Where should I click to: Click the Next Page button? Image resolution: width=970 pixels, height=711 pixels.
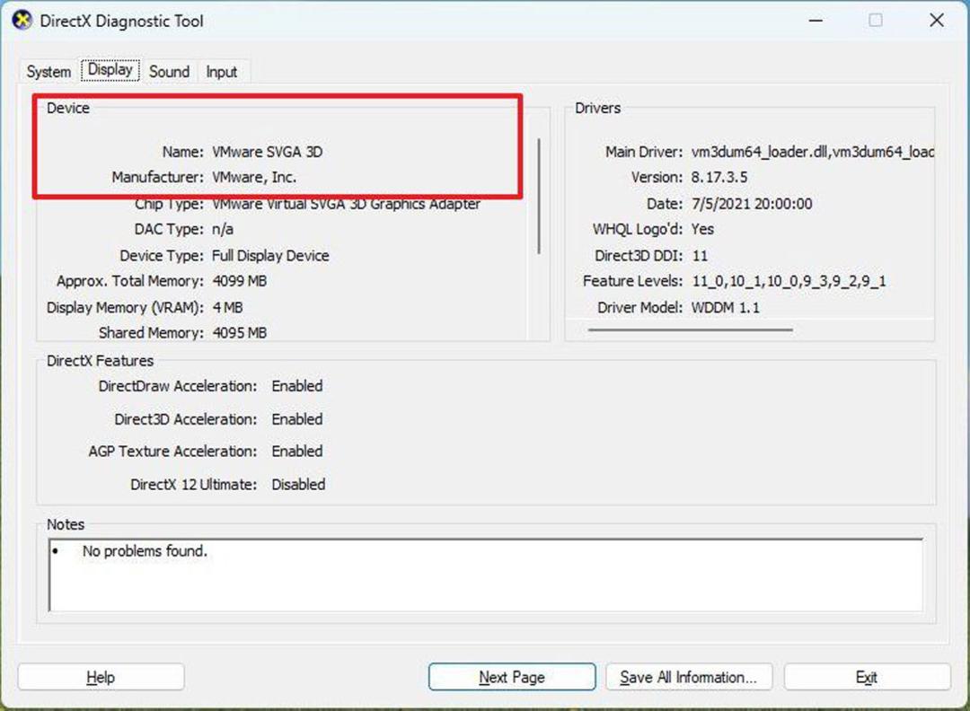(512, 677)
